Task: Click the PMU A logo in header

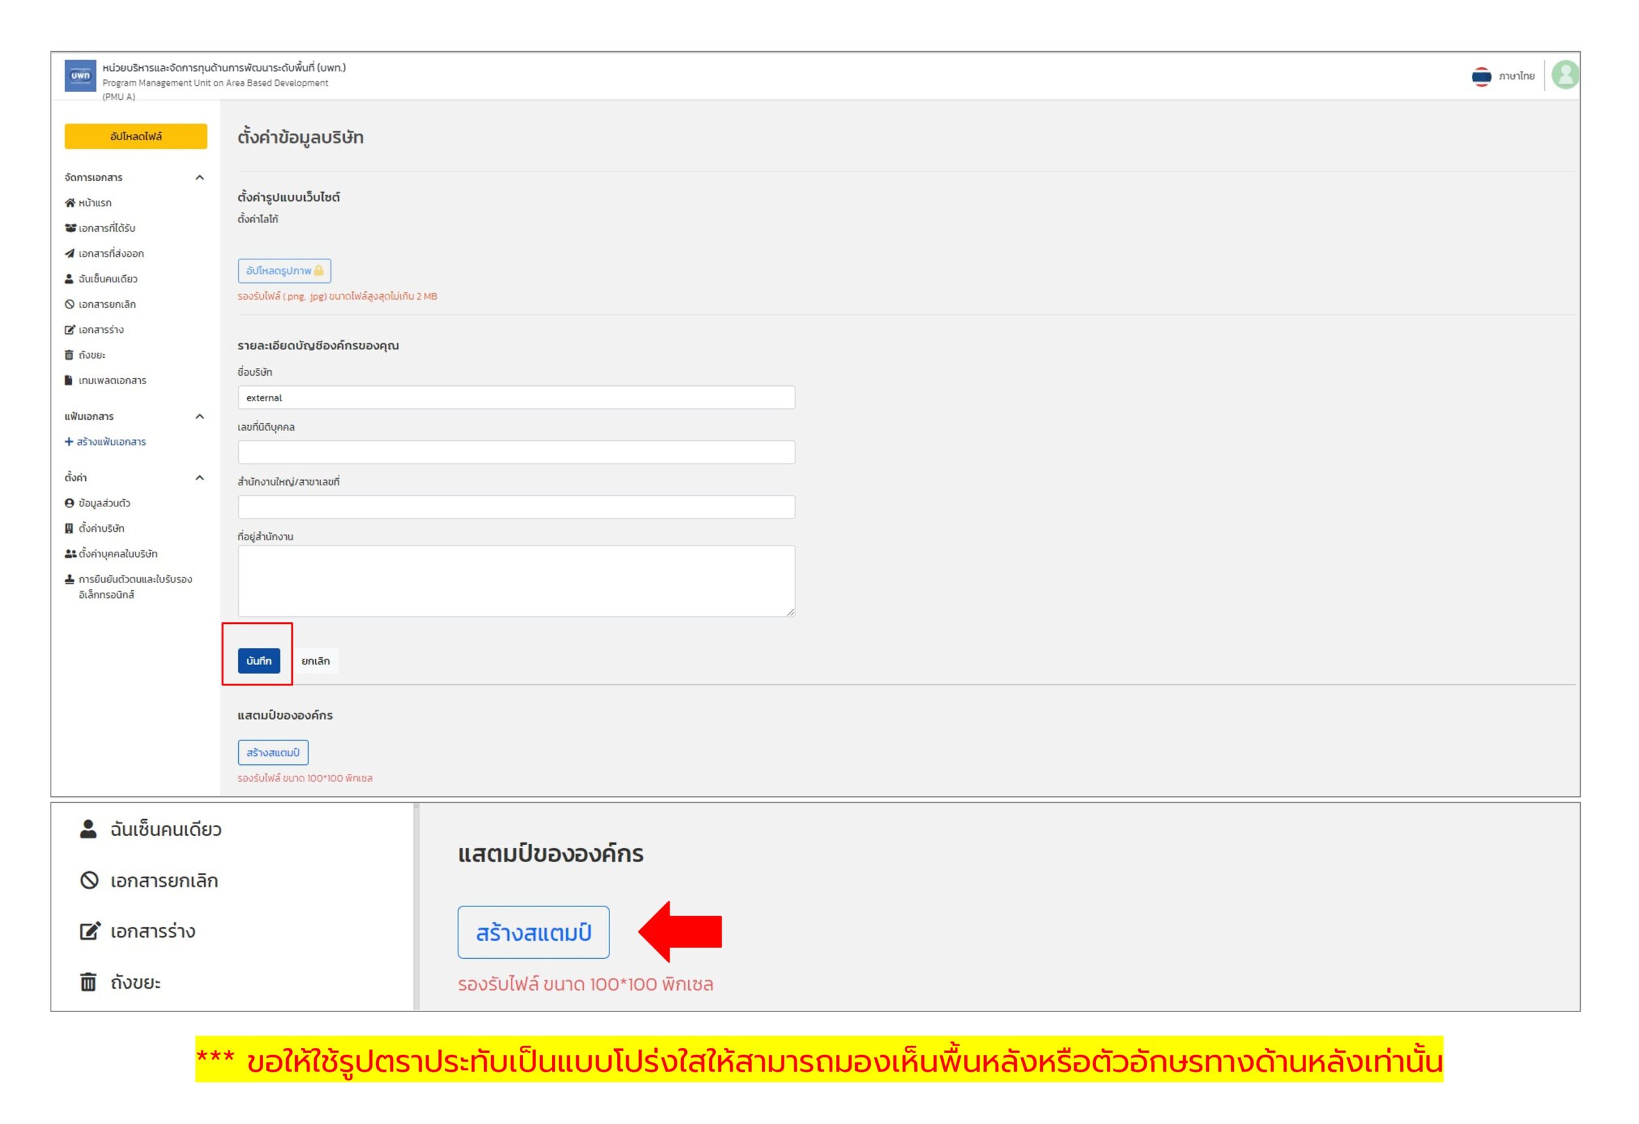Action: [81, 76]
